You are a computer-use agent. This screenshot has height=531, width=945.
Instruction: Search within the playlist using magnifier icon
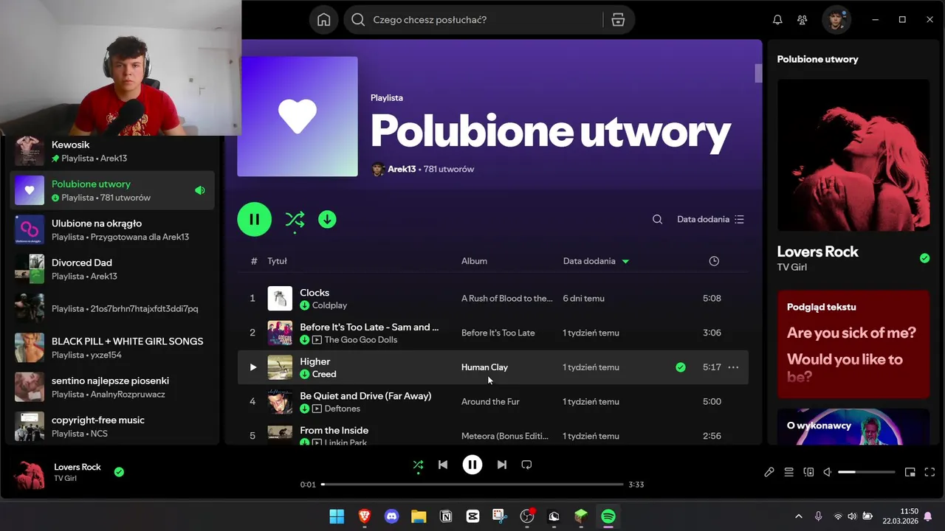657,219
